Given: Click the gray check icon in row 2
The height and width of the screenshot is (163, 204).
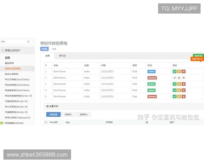Looking at the screenshot, I should pos(175,78).
